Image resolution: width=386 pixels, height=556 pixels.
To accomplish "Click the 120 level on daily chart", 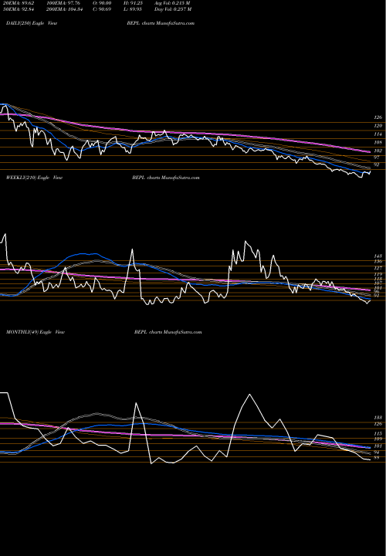I will click(x=378, y=126).
